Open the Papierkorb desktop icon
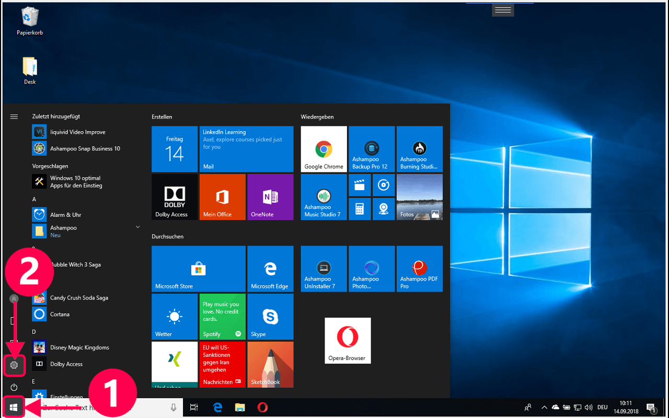 [30, 21]
